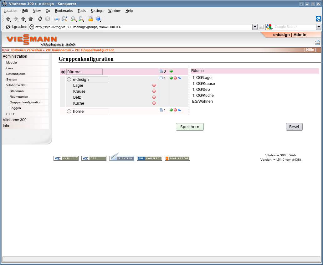323x265 pixels.
Task: Click the green plus icon in Räume row
Action: (x=171, y=71)
